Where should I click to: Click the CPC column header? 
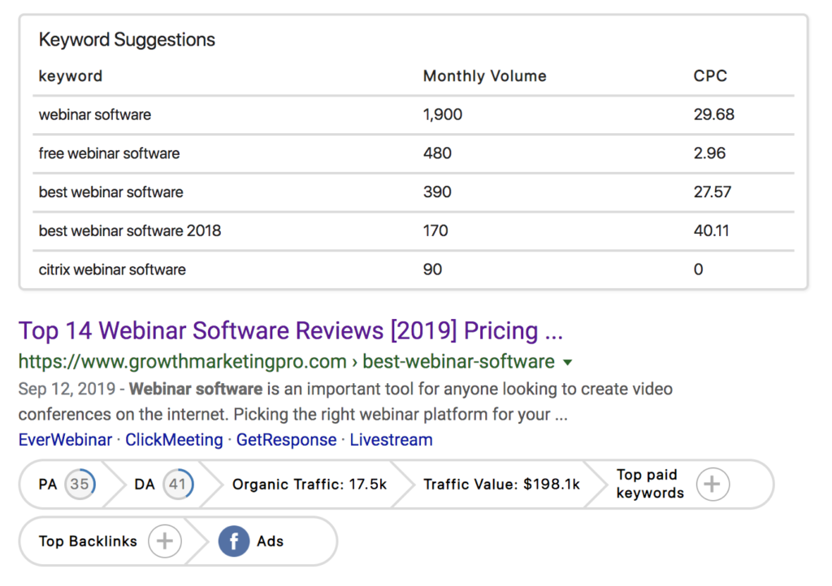point(710,76)
